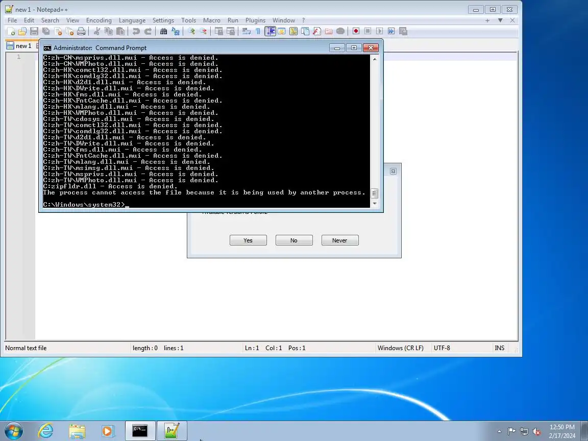Open the Define your language icon
This screenshot has width=588, height=441.
[282, 32]
